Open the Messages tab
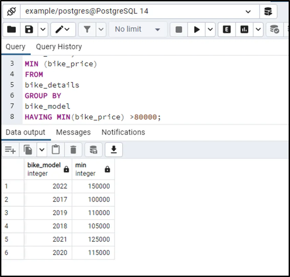Image resolution: width=290 pixels, height=277 pixels. pos(73,132)
